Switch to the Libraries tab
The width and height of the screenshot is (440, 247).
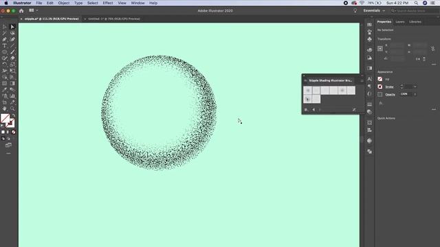coord(415,22)
